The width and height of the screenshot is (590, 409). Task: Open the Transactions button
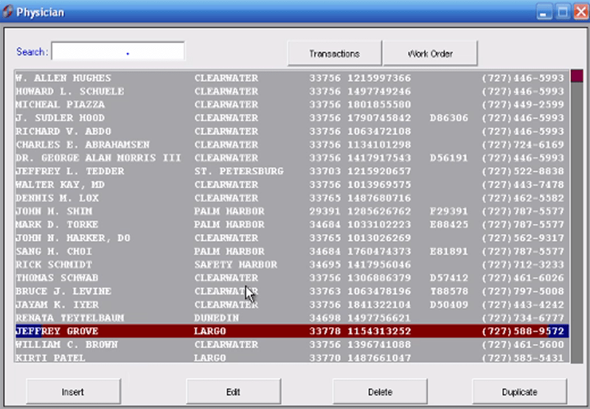[335, 53]
